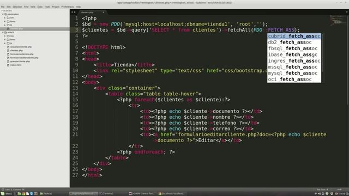Choose db2_fetch_assoc autocomplete suggestion
349x196 pixels.
294,42
